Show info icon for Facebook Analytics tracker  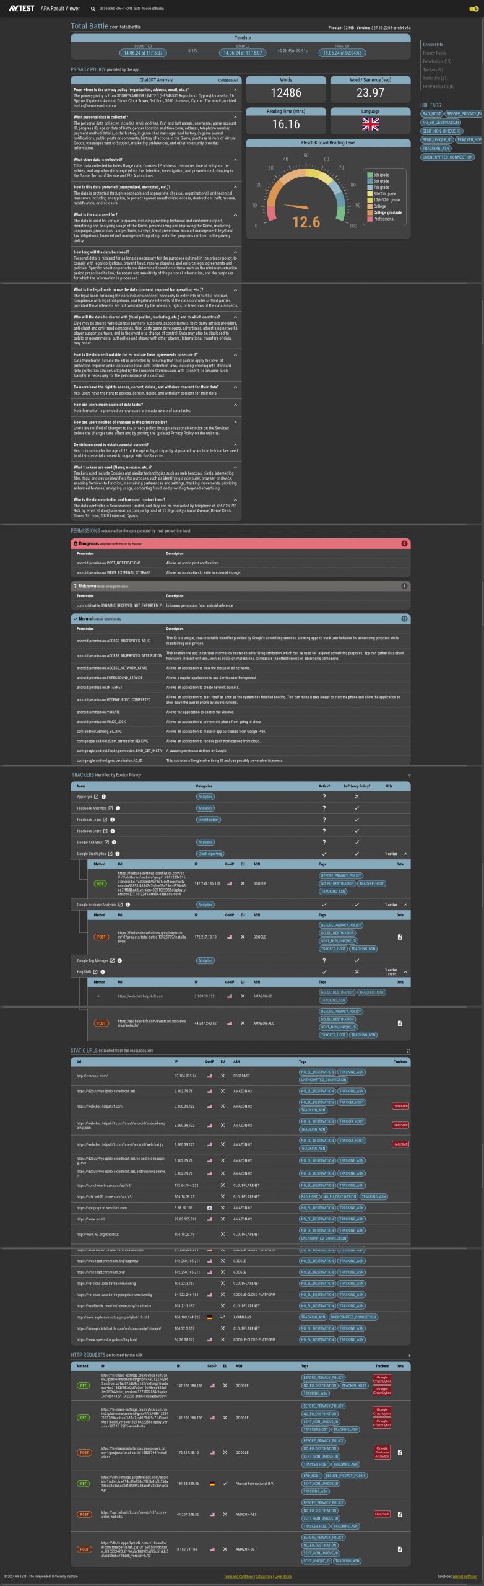tap(118, 808)
